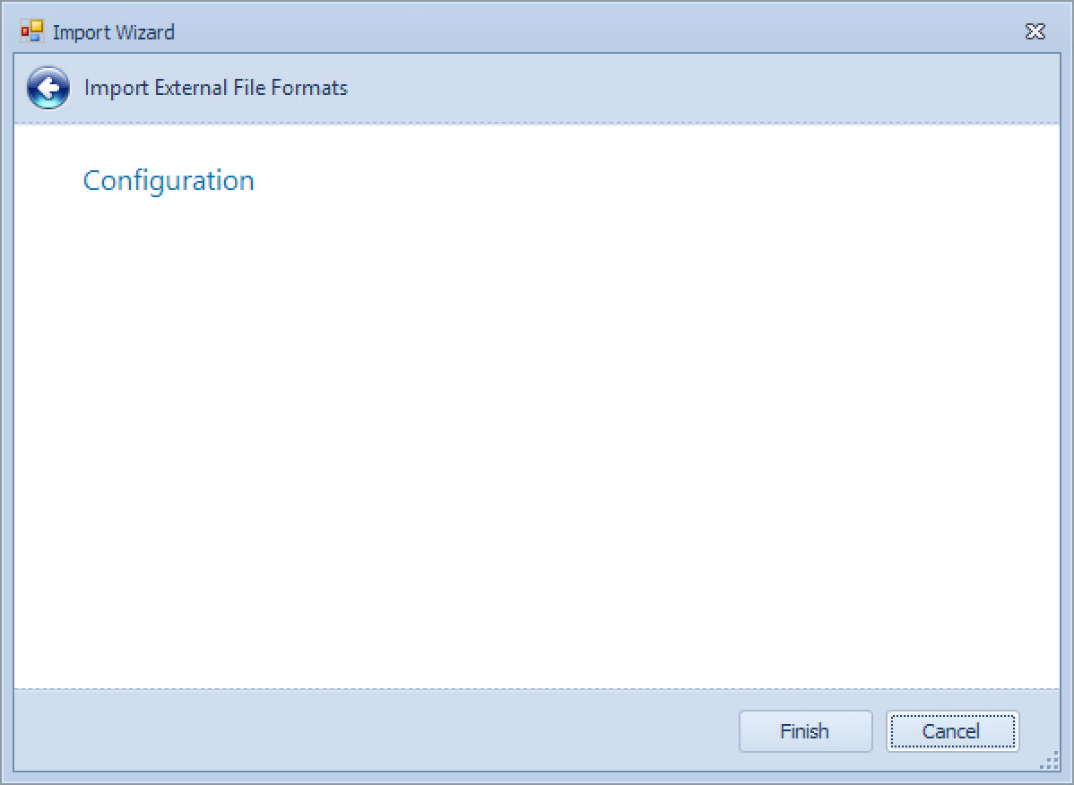Image resolution: width=1074 pixels, height=785 pixels.
Task: Click the dashed separator above the footer
Action: 536,689
